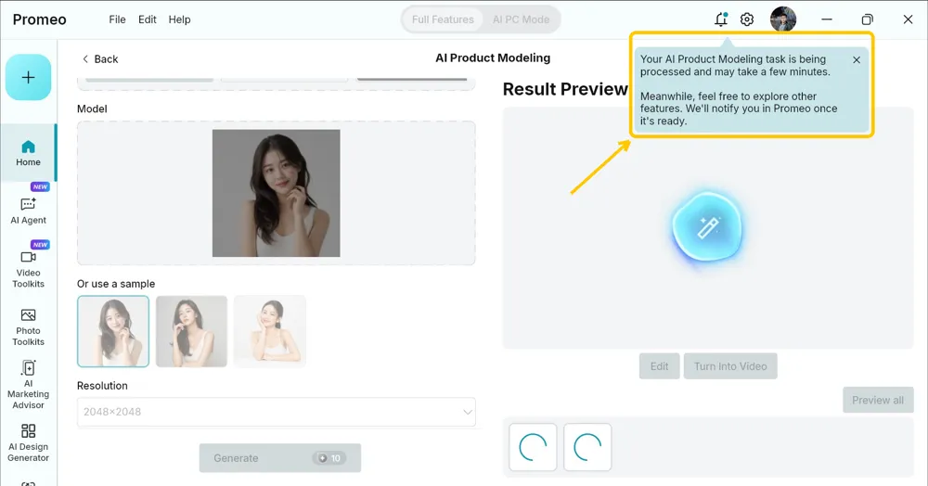928x486 pixels.
Task: Click the plus create-new button in sidebar
Action: (x=29, y=78)
